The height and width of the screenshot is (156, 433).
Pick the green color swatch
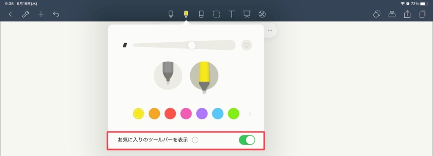click(233, 114)
